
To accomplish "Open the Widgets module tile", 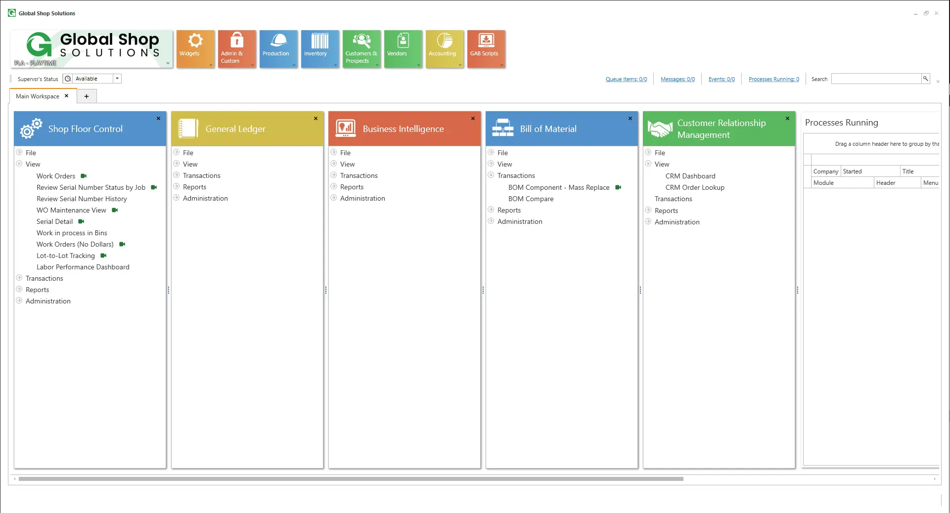I will coord(195,48).
